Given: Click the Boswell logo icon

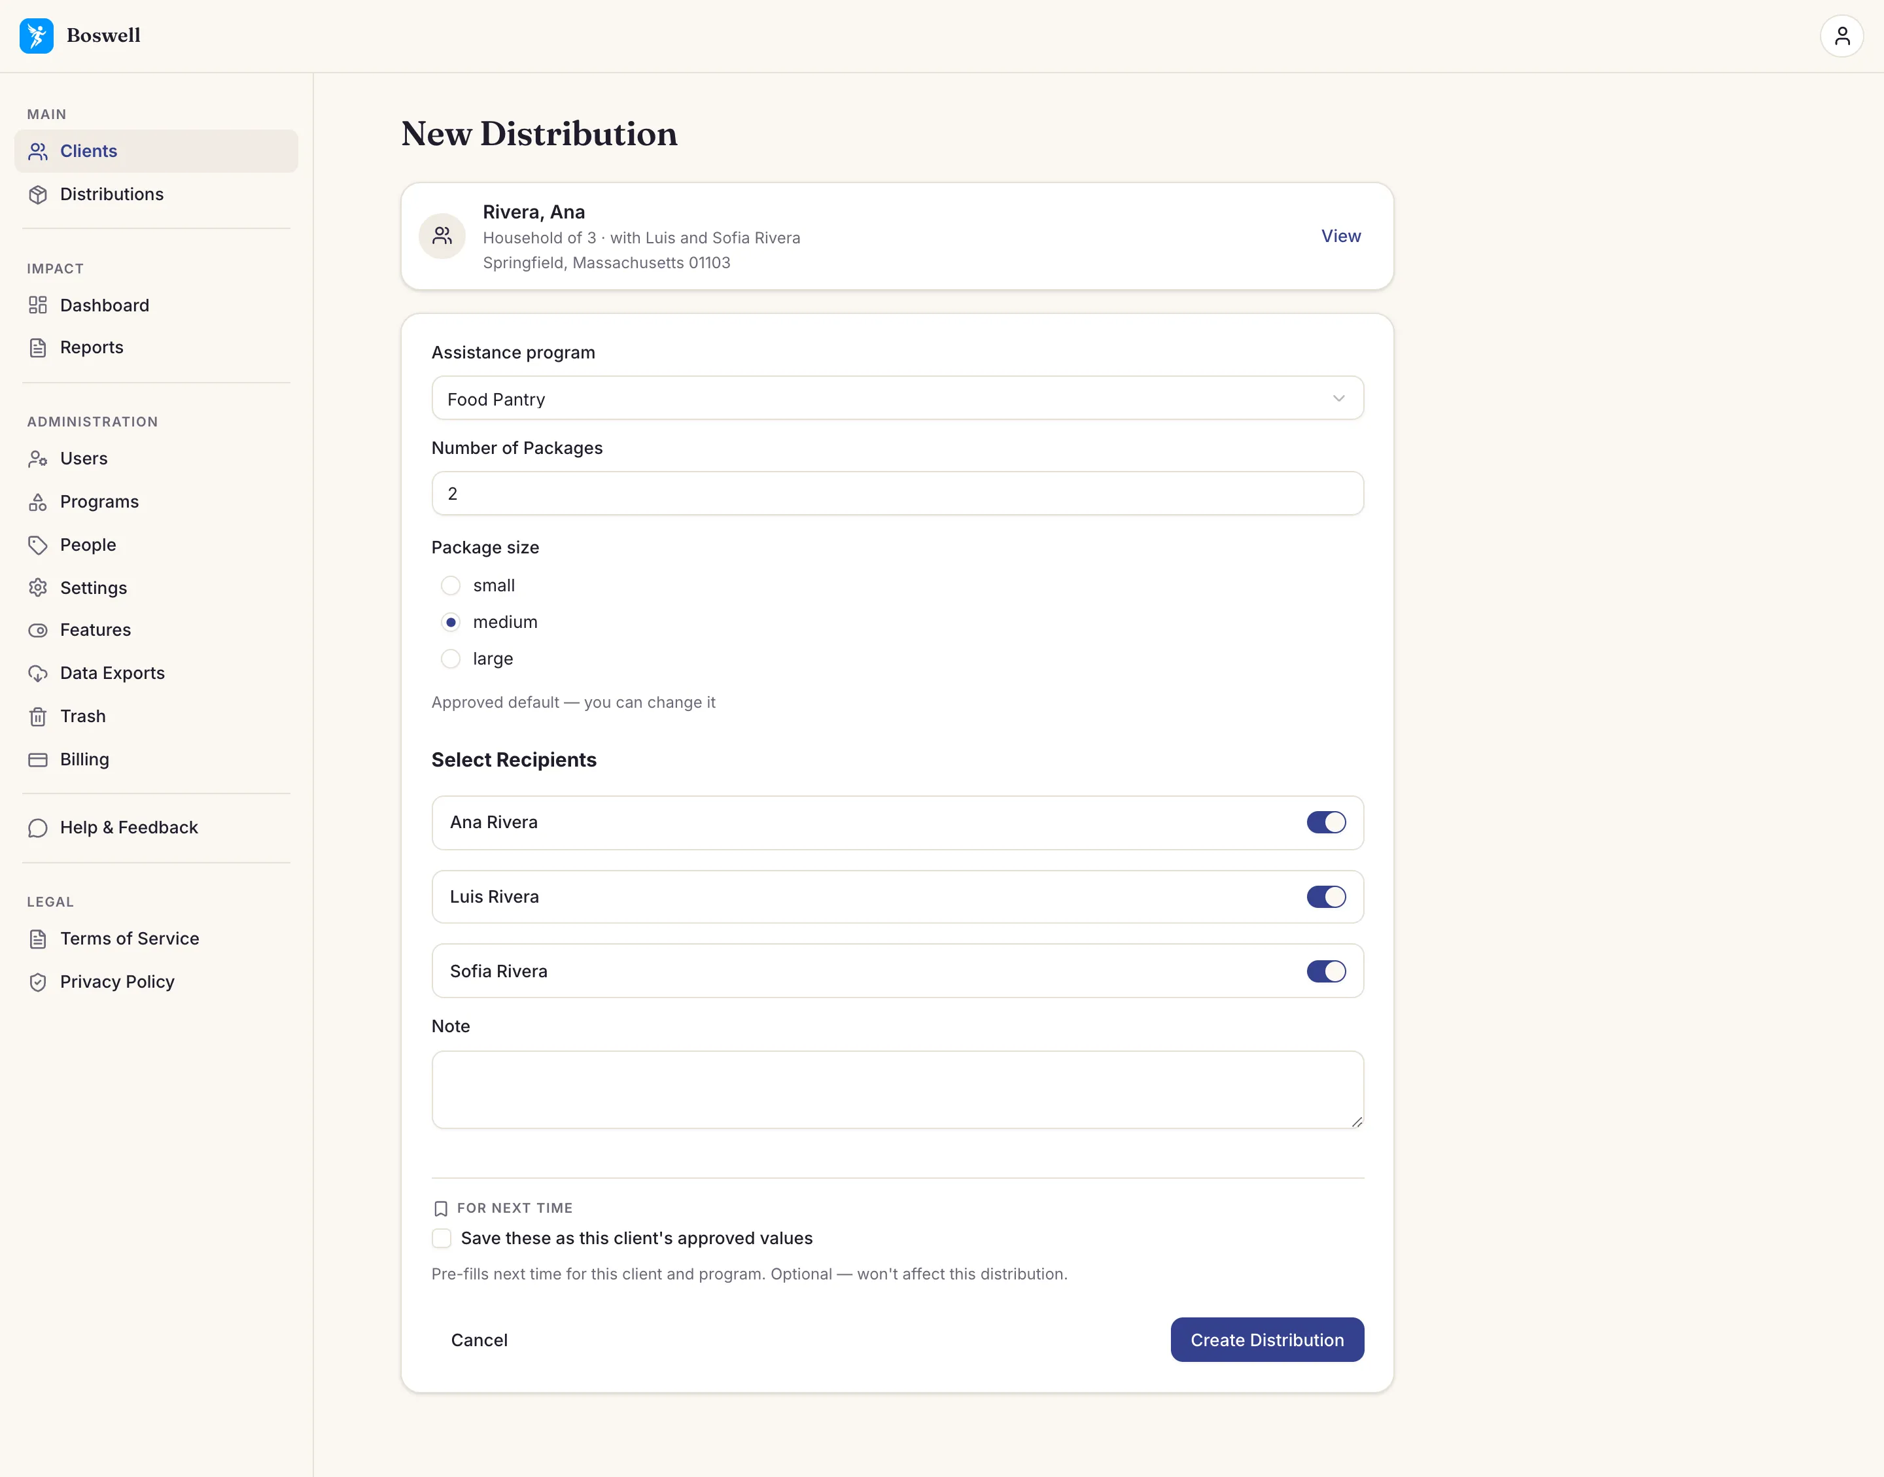Looking at the screenshot, I should (x=37, y=35).
